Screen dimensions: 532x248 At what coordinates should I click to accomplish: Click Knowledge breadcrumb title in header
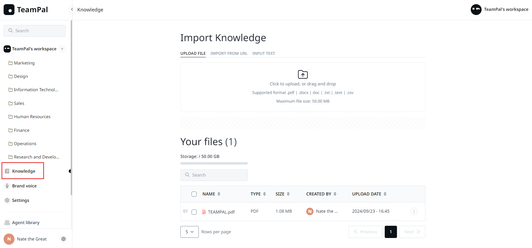click(x=90, y=10)
